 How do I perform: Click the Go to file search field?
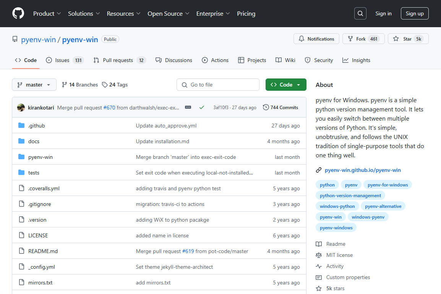[218, 85]
